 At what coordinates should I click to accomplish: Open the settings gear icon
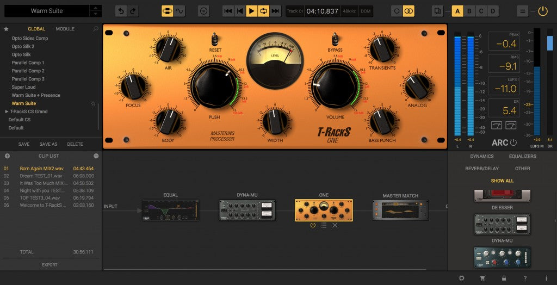[x=462, y=278]
